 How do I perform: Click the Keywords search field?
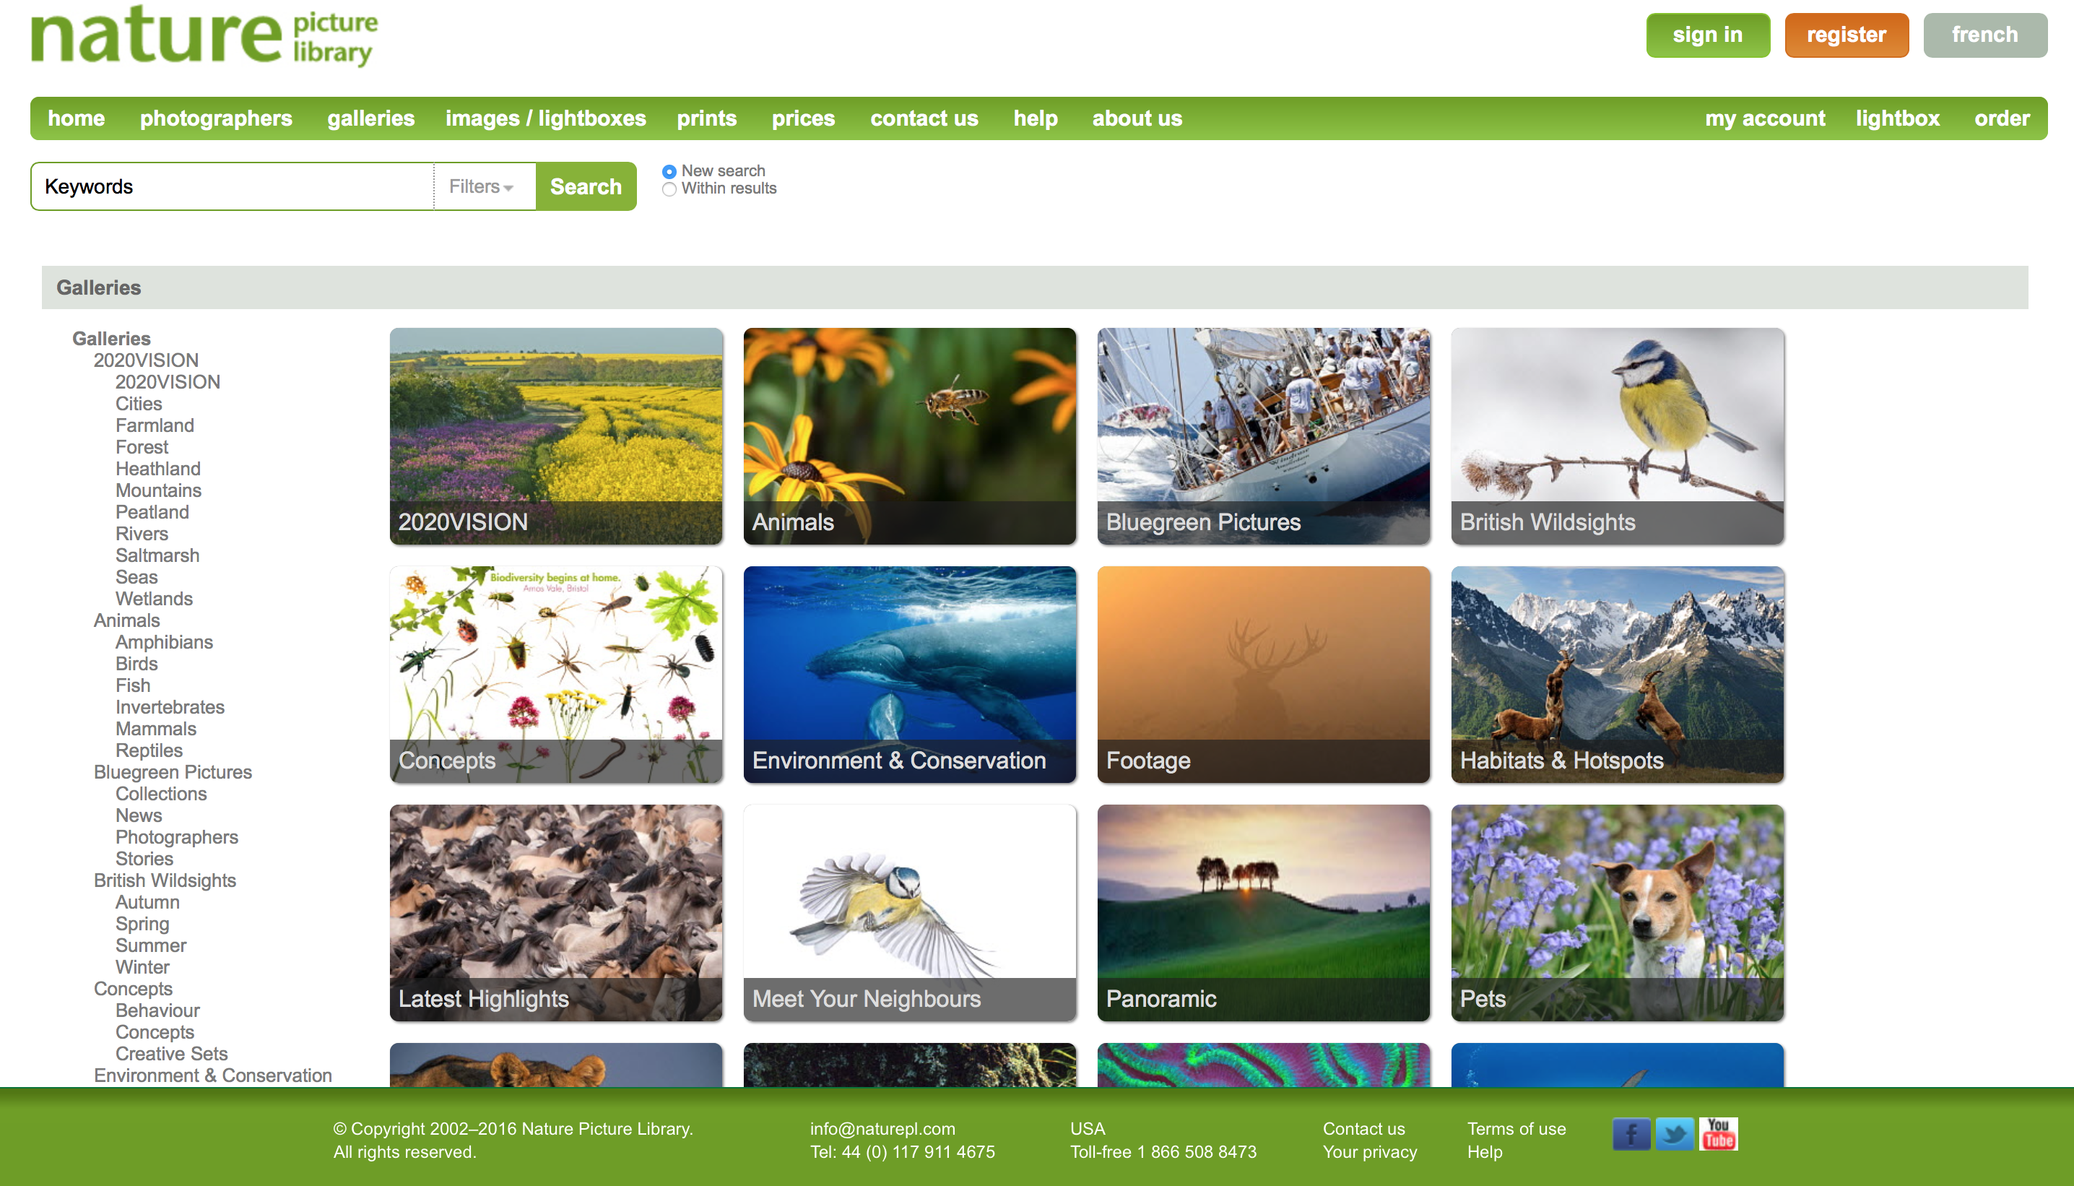coord(233,186)
